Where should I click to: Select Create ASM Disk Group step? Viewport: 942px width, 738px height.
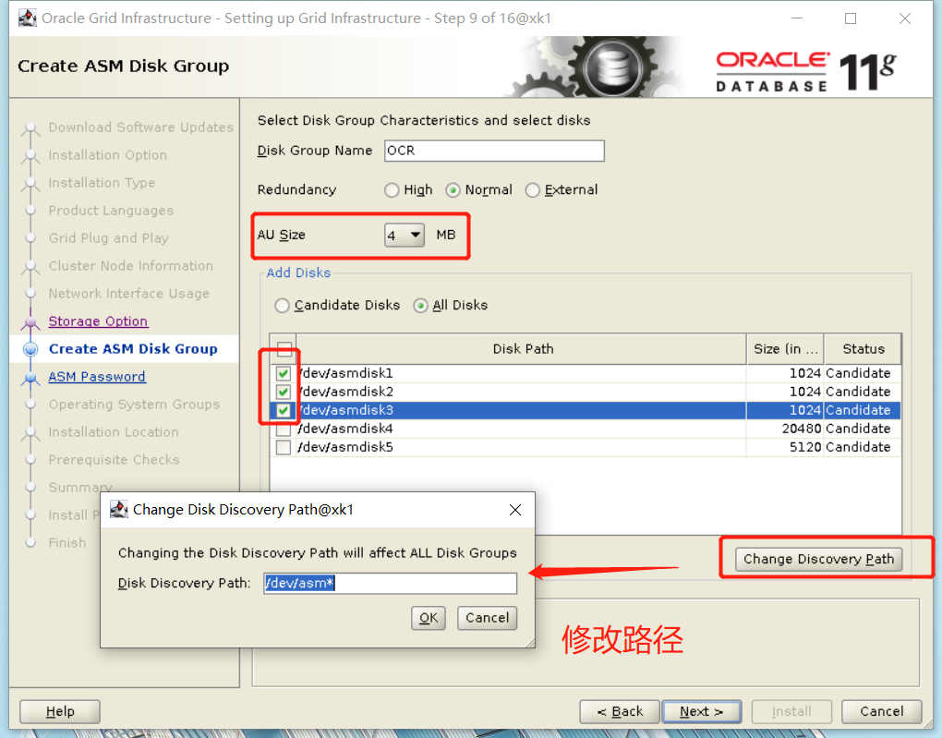click(133, 349)
